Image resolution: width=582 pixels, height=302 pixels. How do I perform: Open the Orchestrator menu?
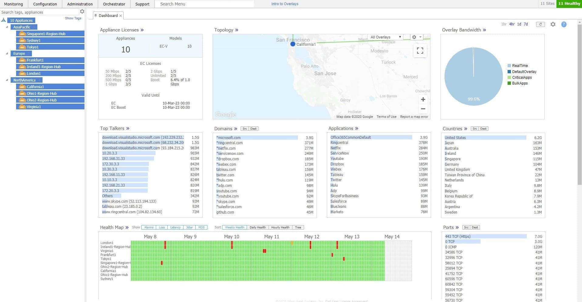[x=114, y=4]
